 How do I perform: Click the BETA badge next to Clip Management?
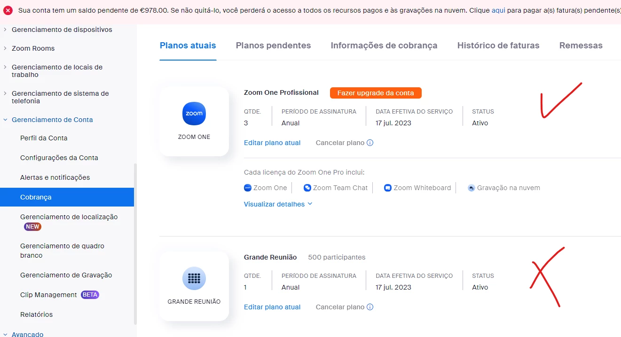(x=90, y=295)
